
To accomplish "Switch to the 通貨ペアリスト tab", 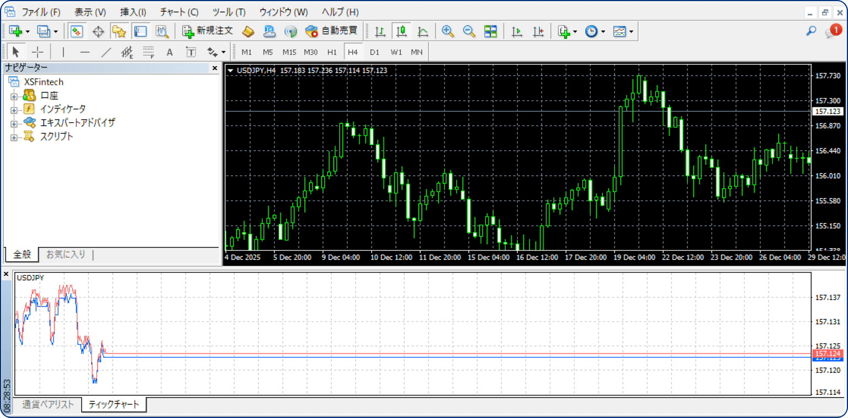I will [x=48, y=405].
